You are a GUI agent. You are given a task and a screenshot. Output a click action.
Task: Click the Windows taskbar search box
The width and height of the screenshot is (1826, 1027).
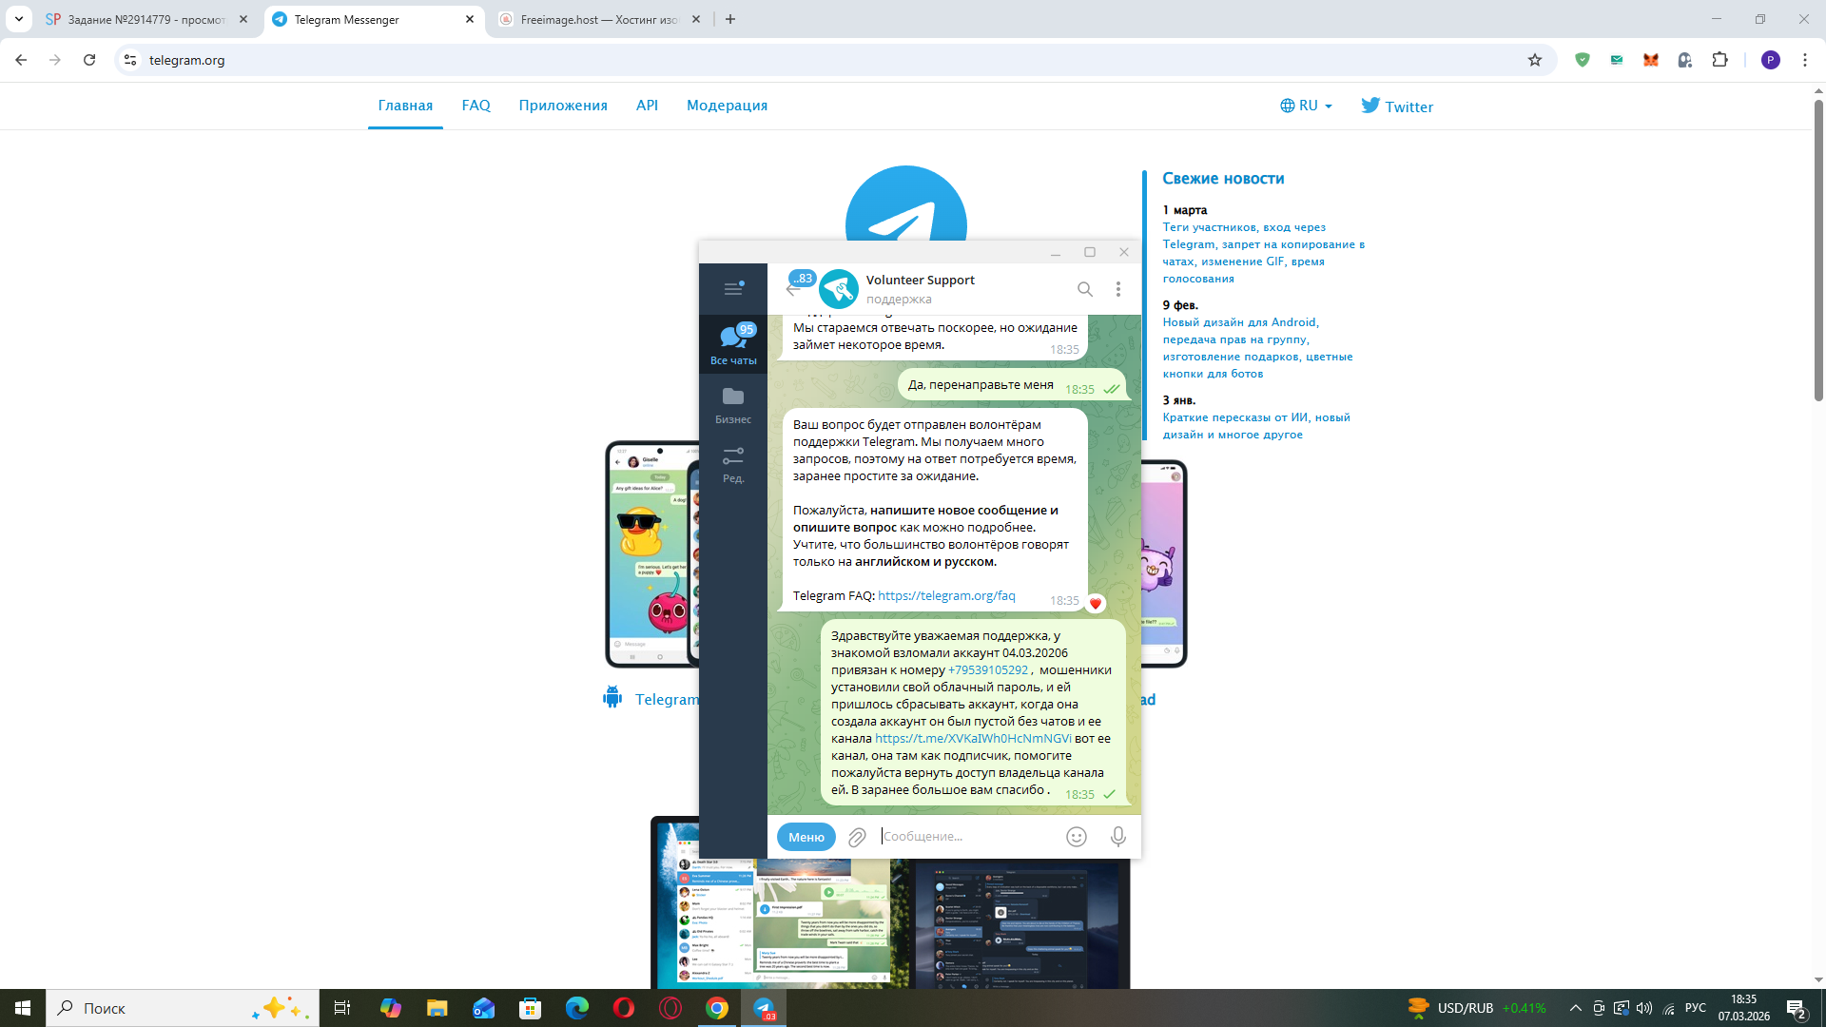[183, 1008]
